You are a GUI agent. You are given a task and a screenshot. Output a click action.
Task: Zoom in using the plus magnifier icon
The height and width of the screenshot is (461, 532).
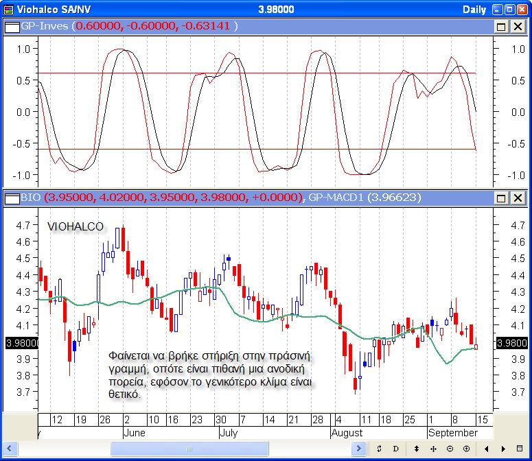click(x=467, y=449)
